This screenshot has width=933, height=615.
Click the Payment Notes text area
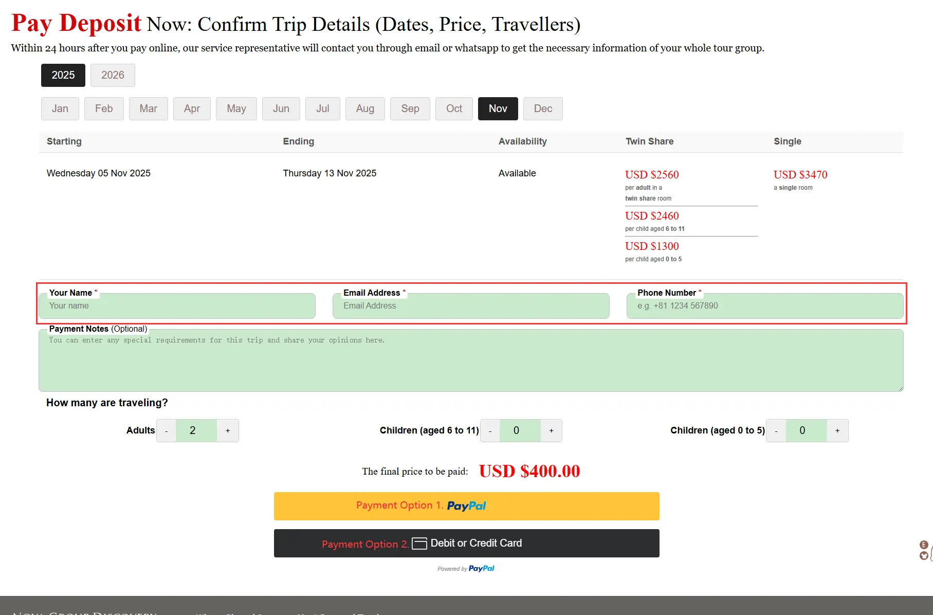click(471, 360)
